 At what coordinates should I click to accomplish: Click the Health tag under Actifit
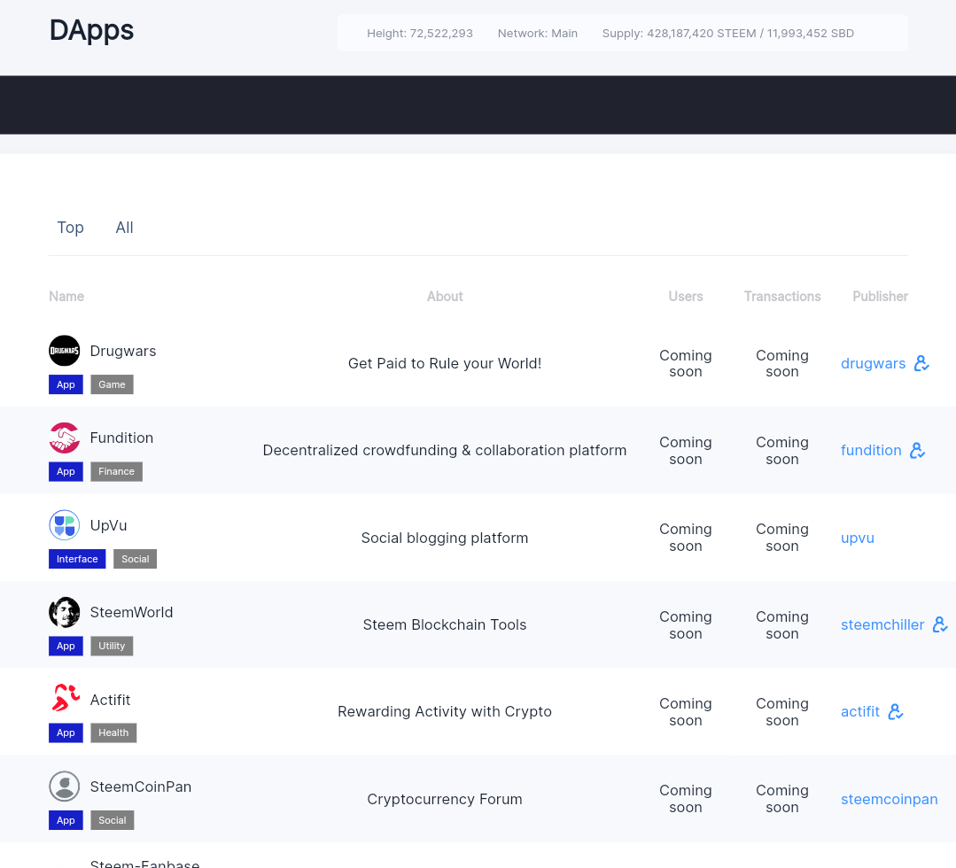[113, 732]
